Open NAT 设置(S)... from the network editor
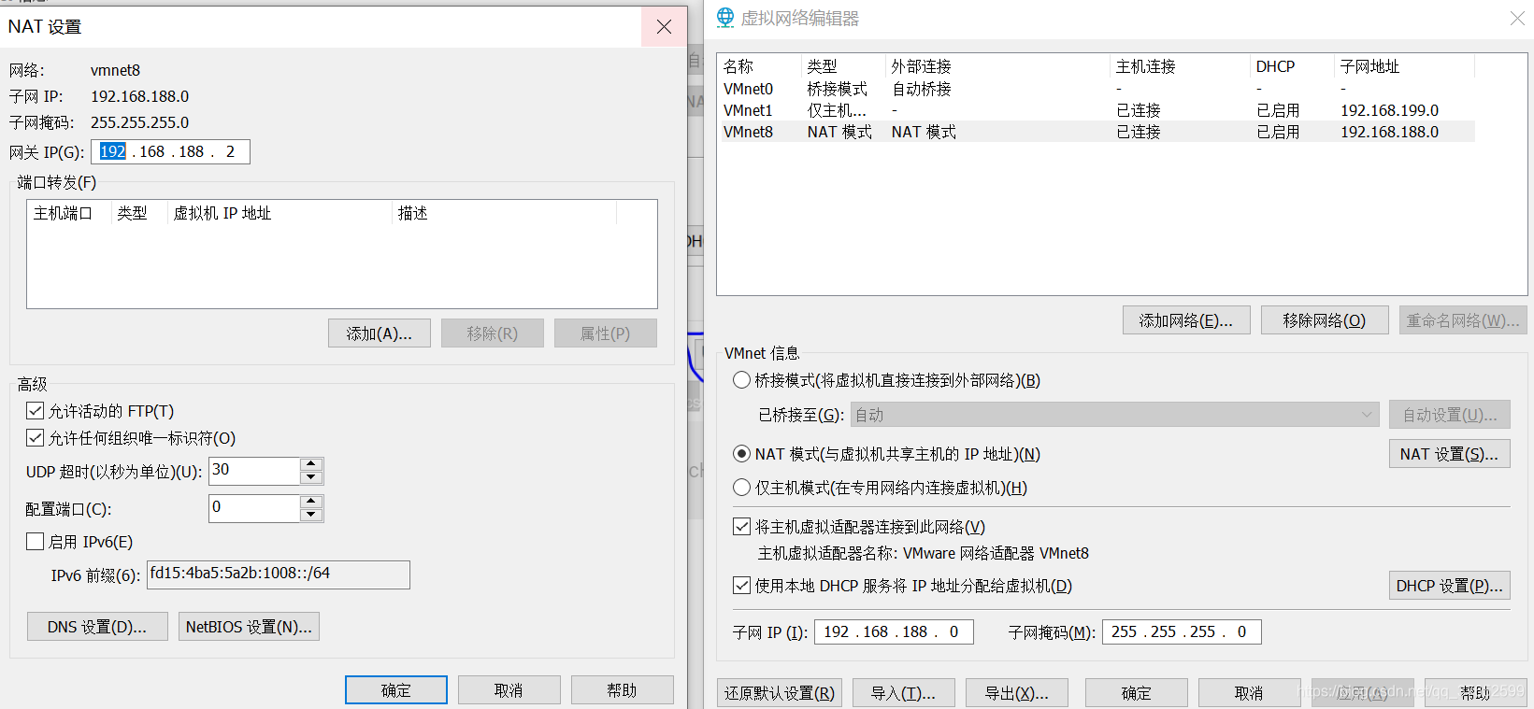The height and width of the screenshot is (709, 1534). point(1449,454)
